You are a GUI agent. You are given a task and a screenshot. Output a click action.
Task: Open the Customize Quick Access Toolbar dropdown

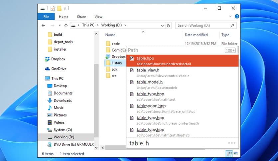pos(65,9)
